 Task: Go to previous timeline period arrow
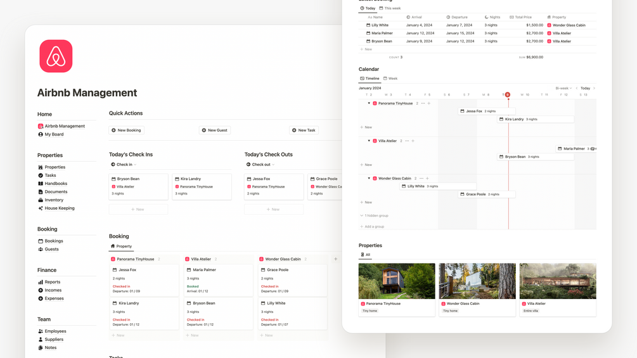click(576, 88)
